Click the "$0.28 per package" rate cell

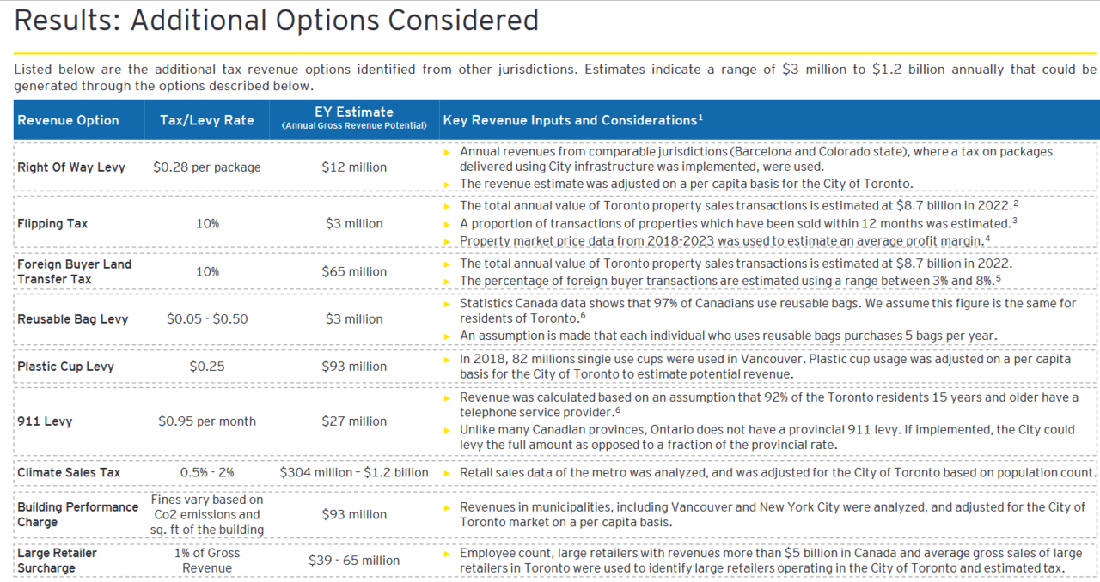click(x=207, y=167)
